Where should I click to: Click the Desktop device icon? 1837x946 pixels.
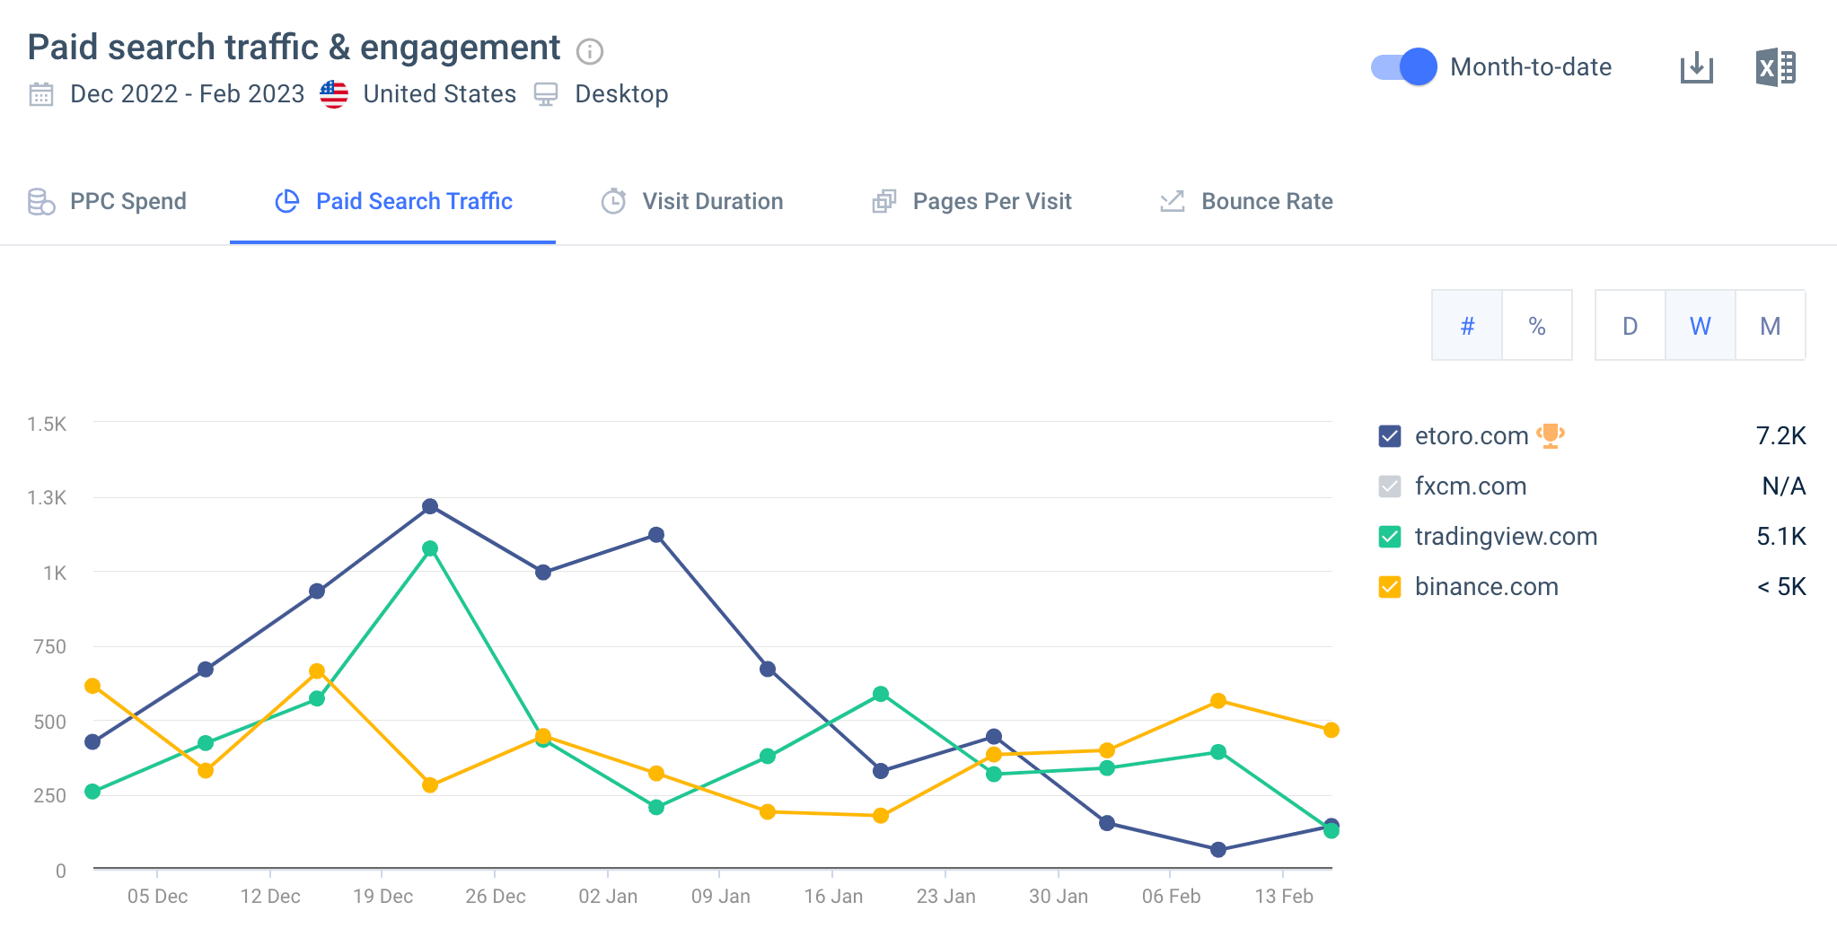coord(546,93)
